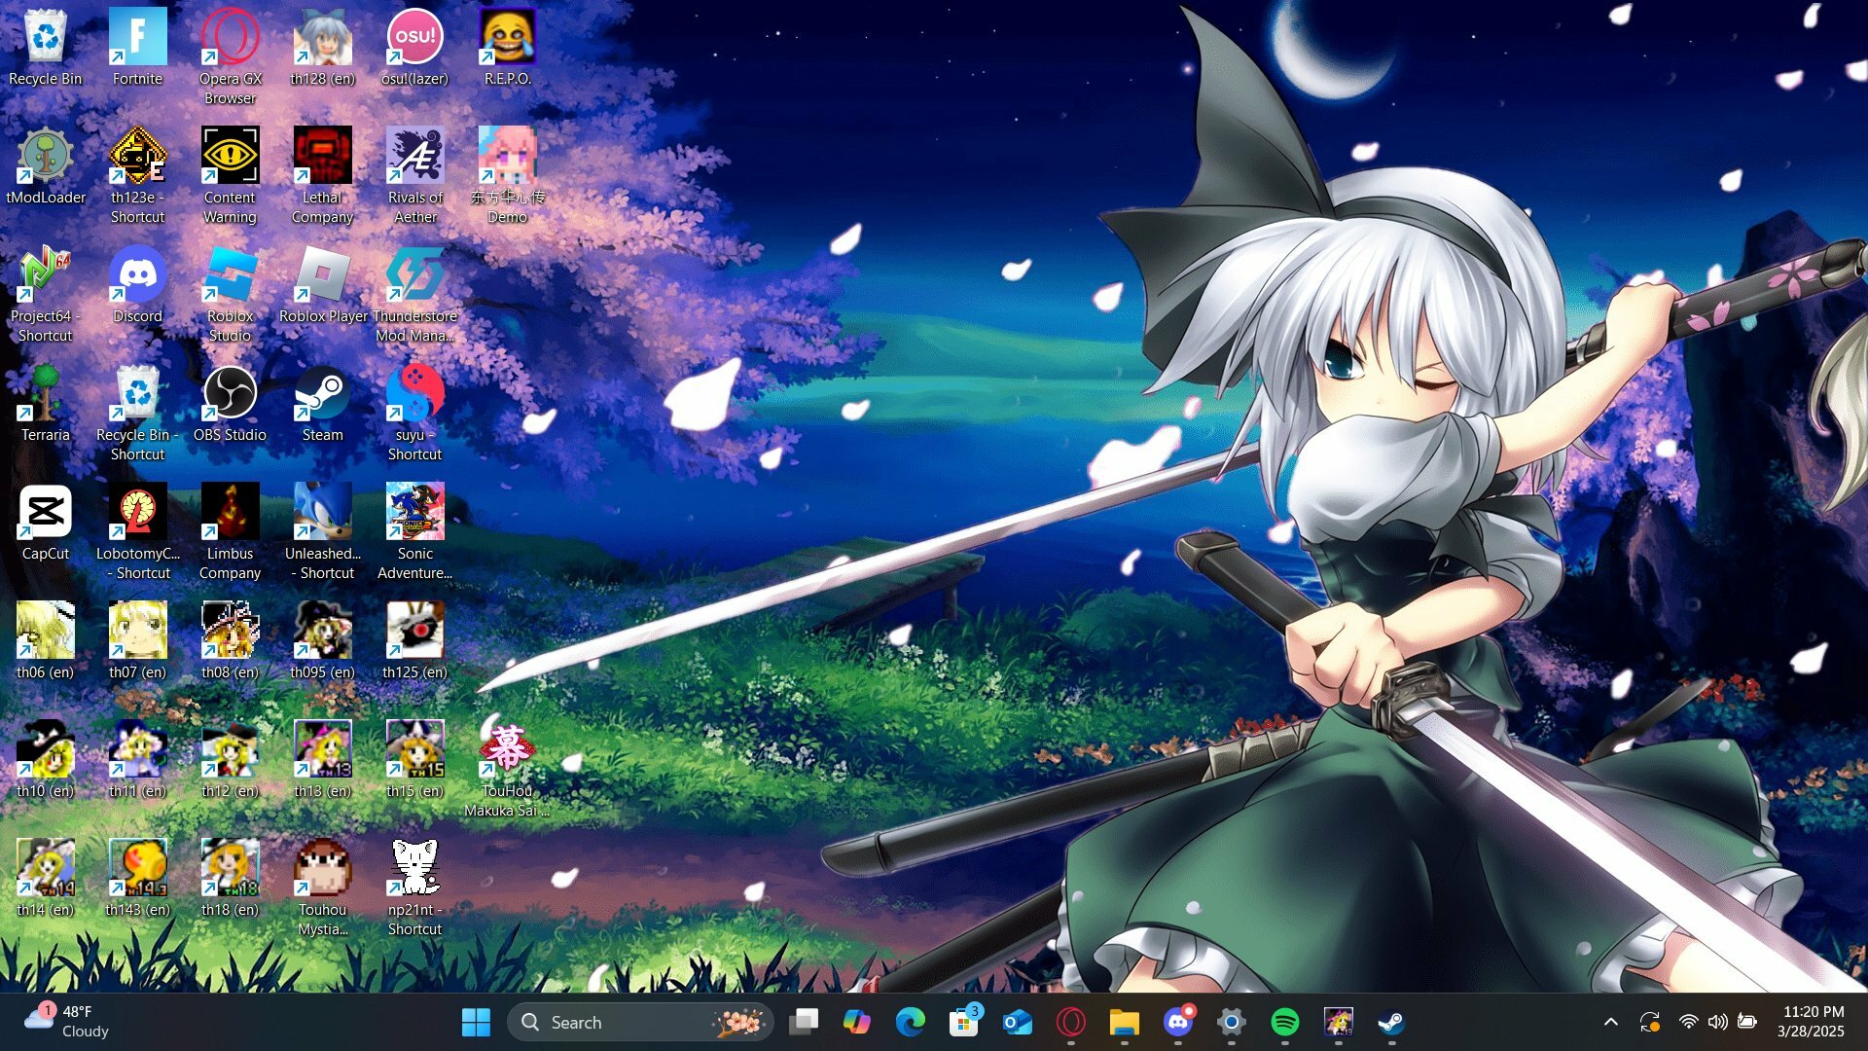The height and width of the screenshot is (1051, 1868).
Task: Select the th125 (en) icon
Action: coord(415,640)
